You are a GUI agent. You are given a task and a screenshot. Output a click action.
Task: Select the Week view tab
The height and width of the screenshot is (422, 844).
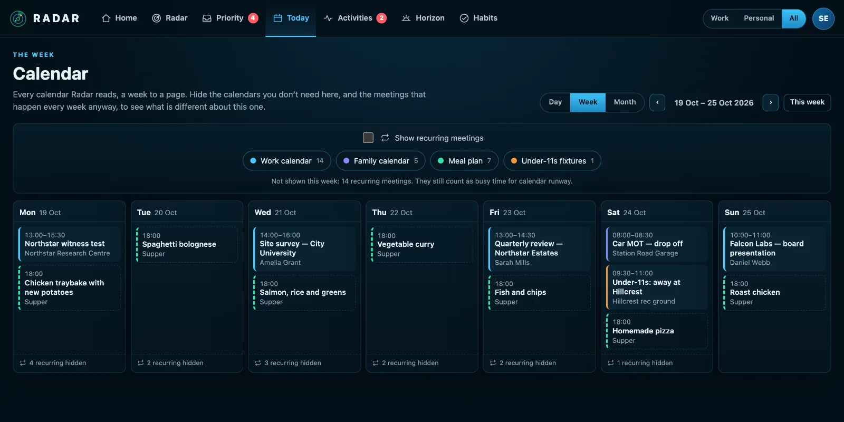point(588,102)
